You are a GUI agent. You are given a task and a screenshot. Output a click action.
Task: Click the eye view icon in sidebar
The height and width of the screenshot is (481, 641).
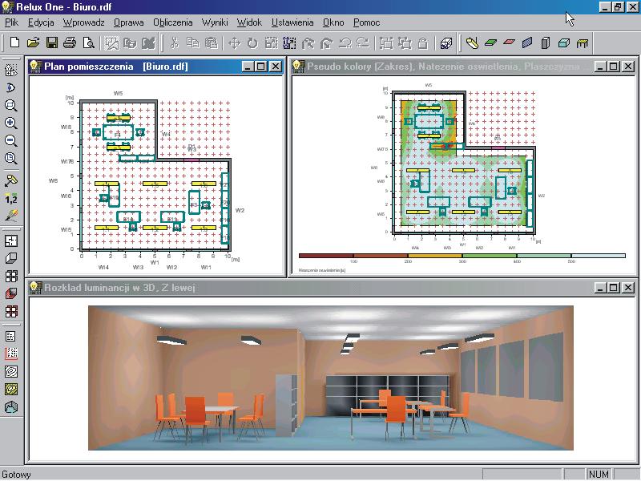[x=11, y=87]
